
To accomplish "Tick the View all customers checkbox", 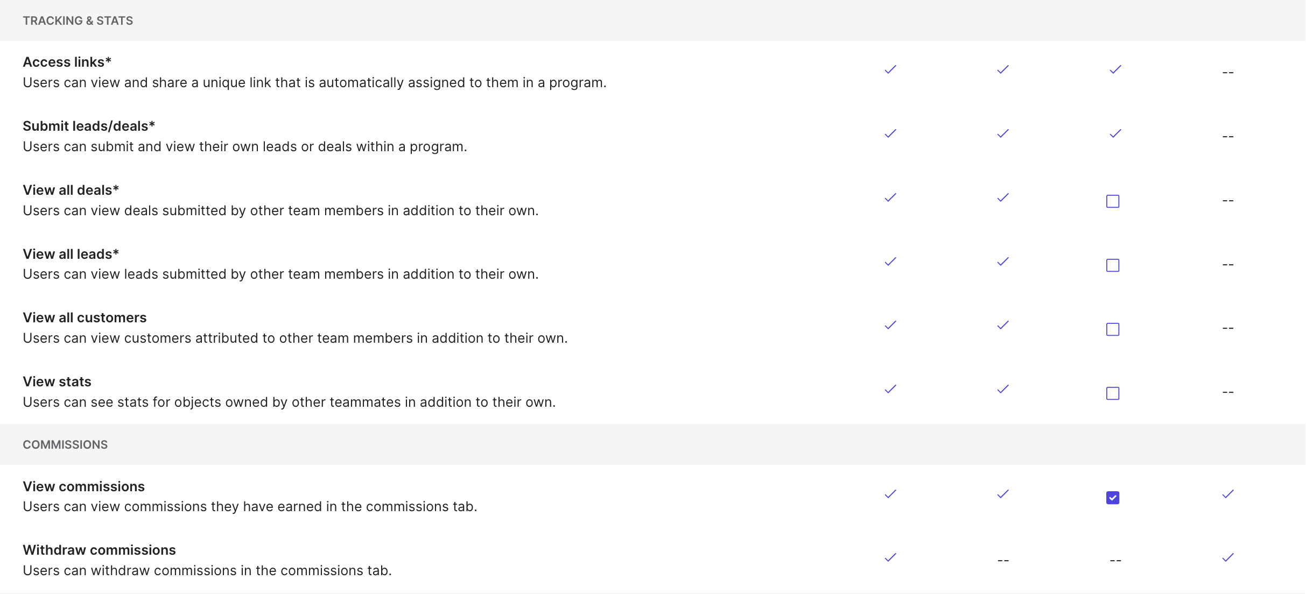I will tap(1113, 329).
